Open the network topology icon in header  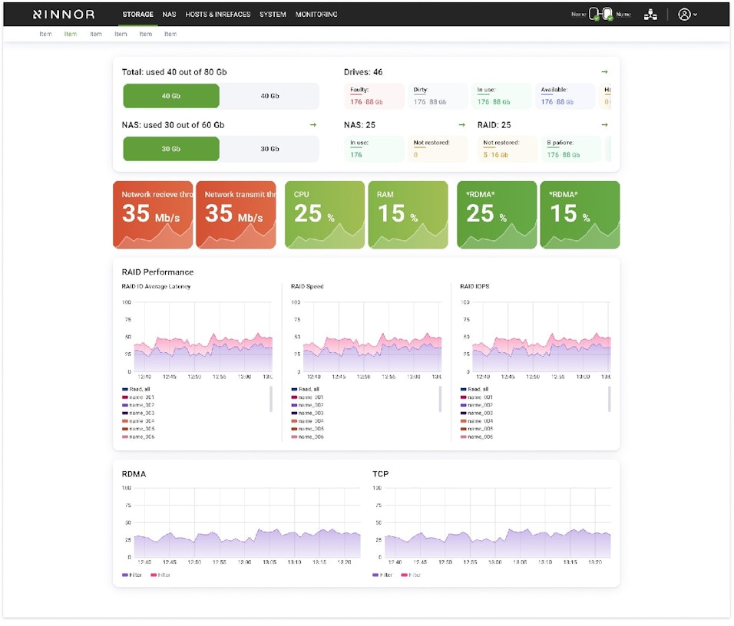coord(650,15)
